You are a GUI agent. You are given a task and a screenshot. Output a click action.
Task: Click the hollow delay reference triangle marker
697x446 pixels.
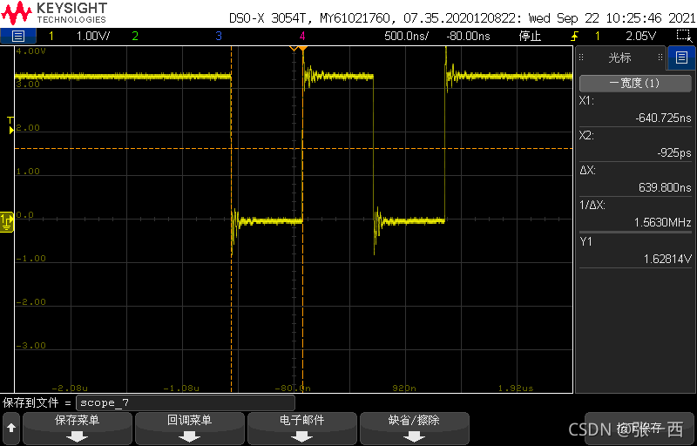[x=293, y=48]
